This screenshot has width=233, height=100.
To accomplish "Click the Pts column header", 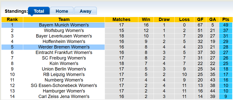I will pos(226,19).
